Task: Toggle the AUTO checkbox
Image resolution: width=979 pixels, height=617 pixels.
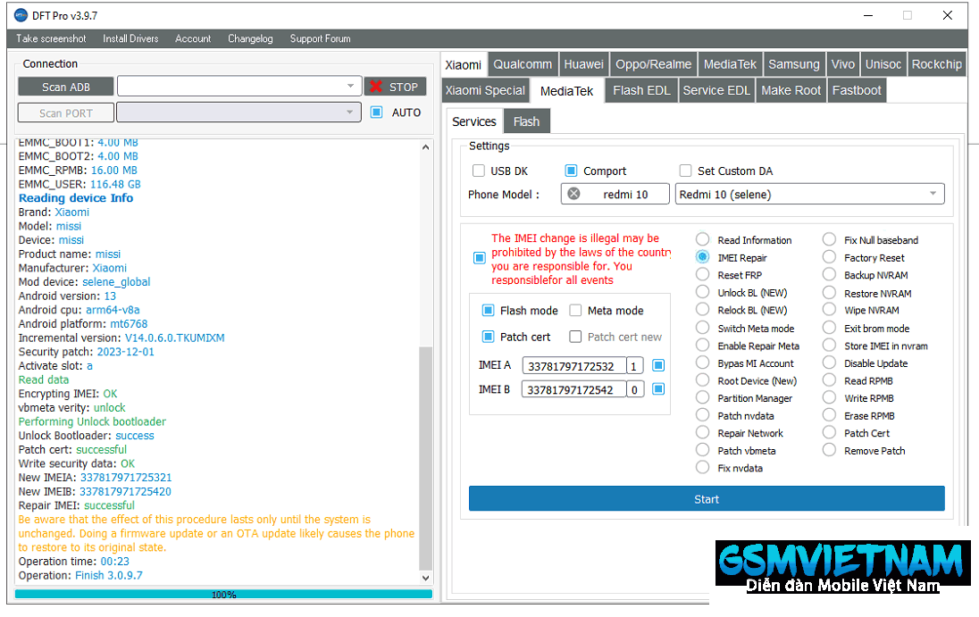Action: (x=376, y=113)
